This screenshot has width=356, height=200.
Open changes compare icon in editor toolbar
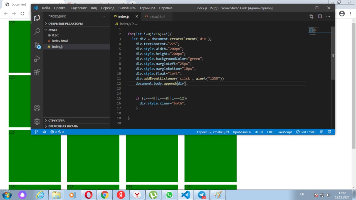click(x=311, y=16)
